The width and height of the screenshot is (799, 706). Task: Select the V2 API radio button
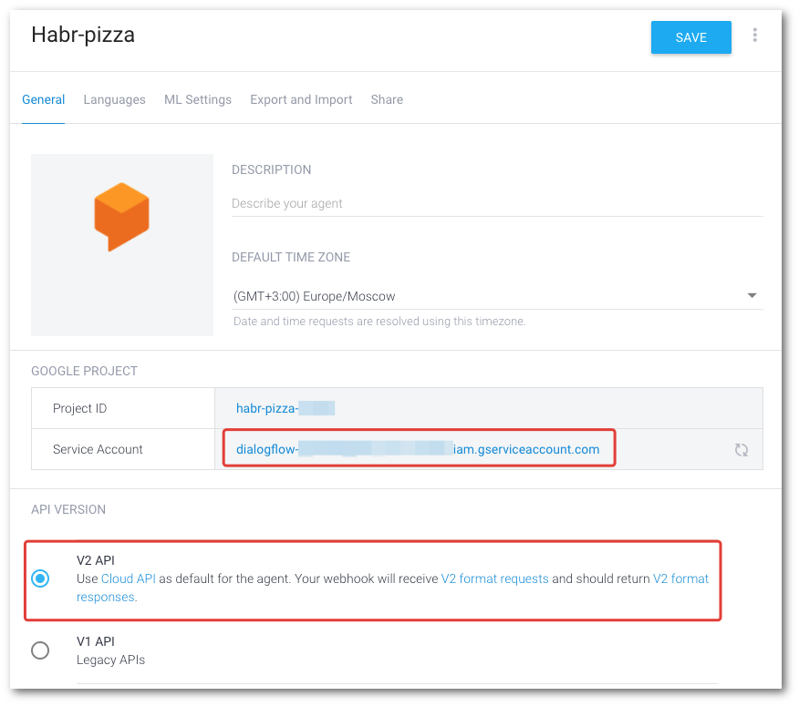[40, 578]
